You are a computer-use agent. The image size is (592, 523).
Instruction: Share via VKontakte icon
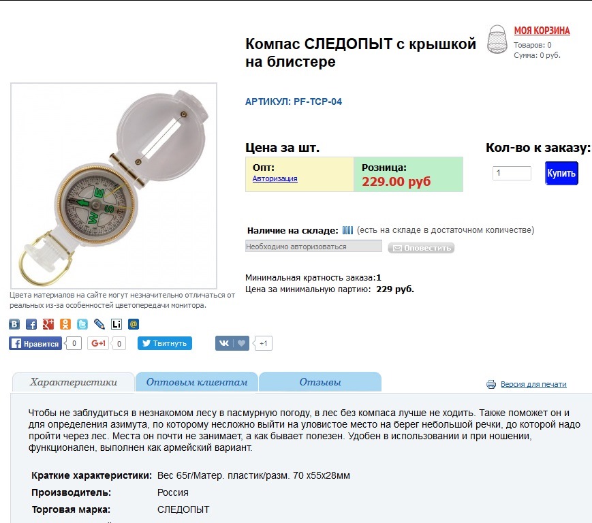pos(14,324)
